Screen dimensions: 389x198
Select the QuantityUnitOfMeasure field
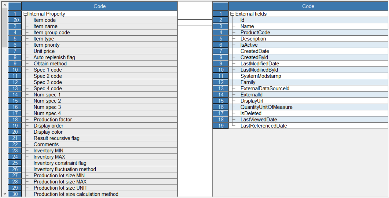(266, 107)
